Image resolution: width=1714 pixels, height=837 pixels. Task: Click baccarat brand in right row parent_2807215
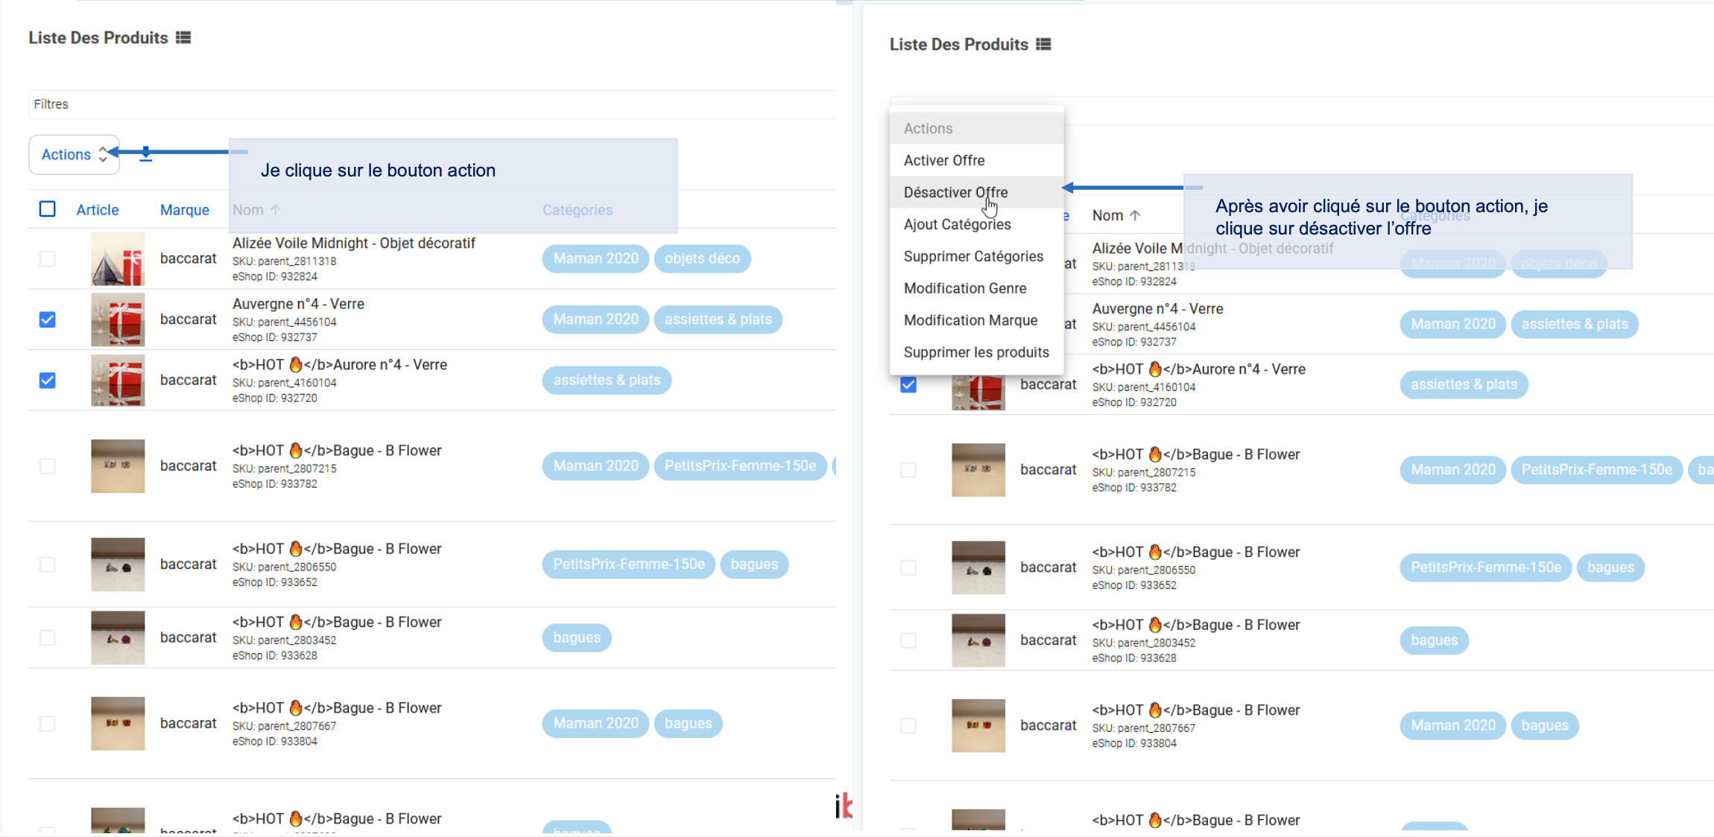point(1049,470)
